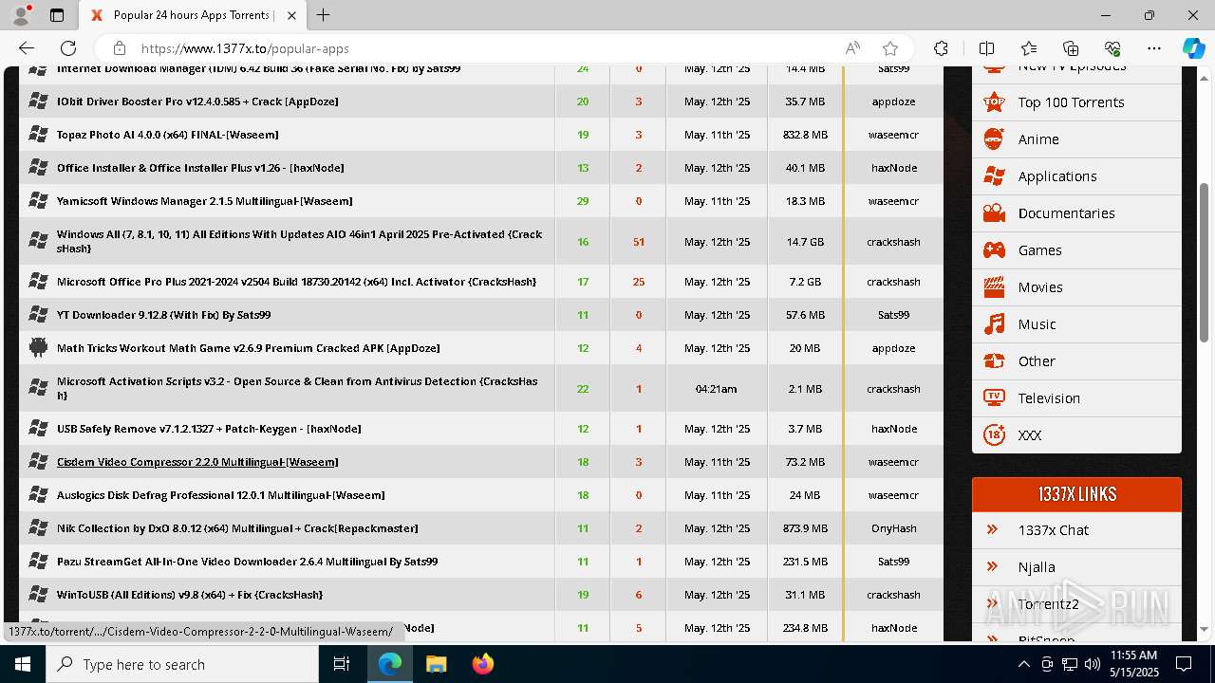The width and height of the screenshot is (1215, 683).
Task: Open File Explorer from taskbar
Action: (x=436, y=664)
